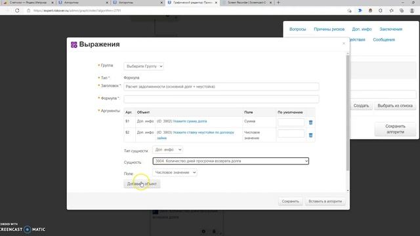Click the Добавить объект button
The width and height of the screenshot is (420, 236).
[142, 184]
